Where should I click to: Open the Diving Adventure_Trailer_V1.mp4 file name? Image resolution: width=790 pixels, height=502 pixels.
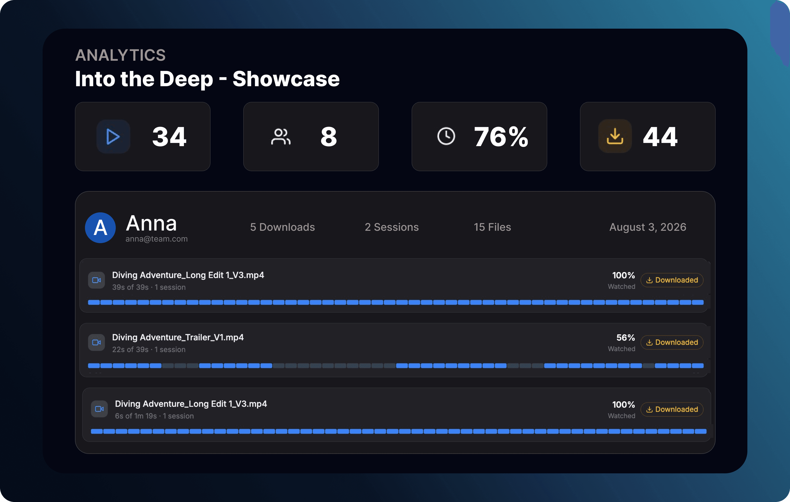(178, 337)
